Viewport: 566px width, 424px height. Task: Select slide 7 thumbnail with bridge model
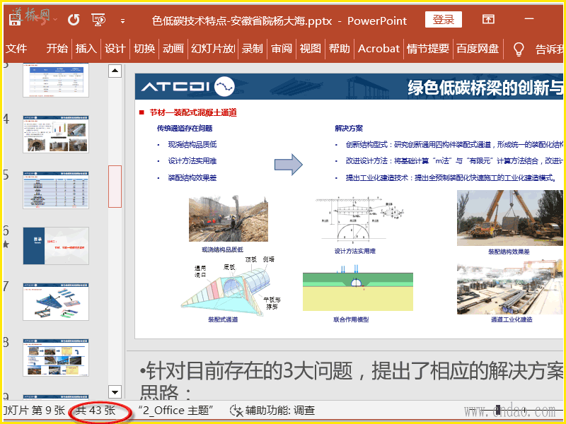point(56,302)
